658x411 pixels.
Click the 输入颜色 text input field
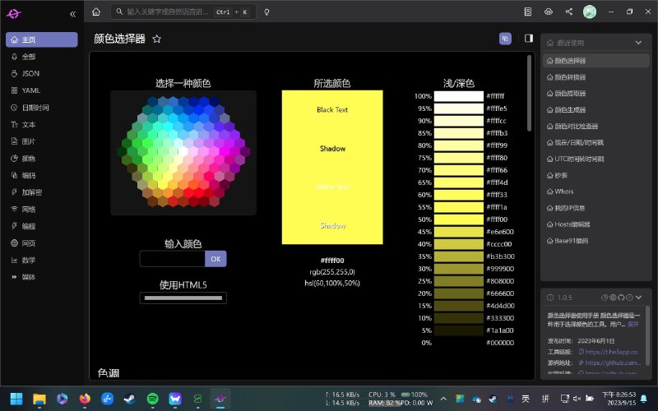[172, 259]
